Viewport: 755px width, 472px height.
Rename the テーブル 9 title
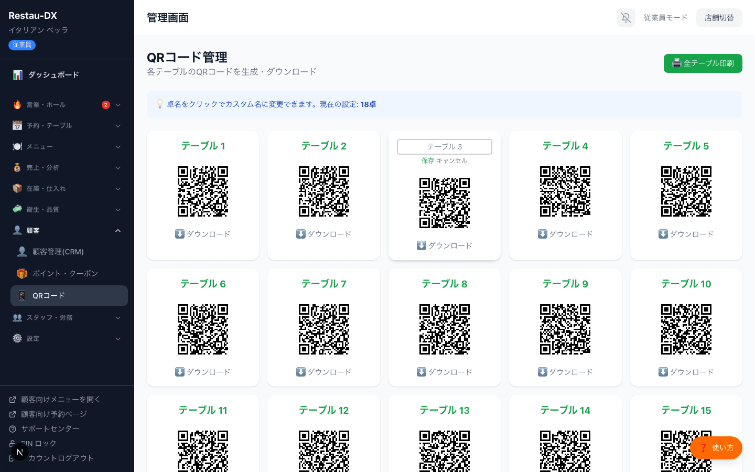[x=565, y=284]
